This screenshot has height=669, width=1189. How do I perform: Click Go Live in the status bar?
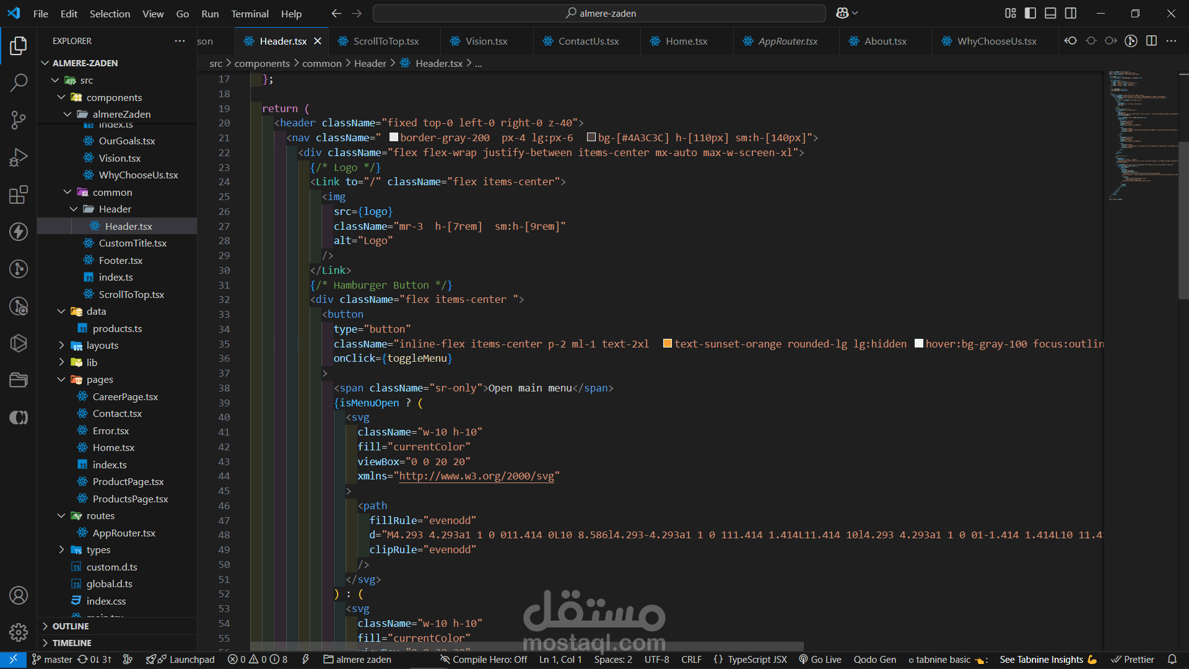click(x=820, y=659)
